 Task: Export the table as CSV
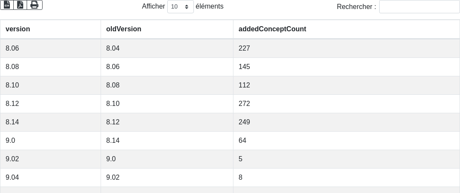pyautogui.click(x=7, y=5)
